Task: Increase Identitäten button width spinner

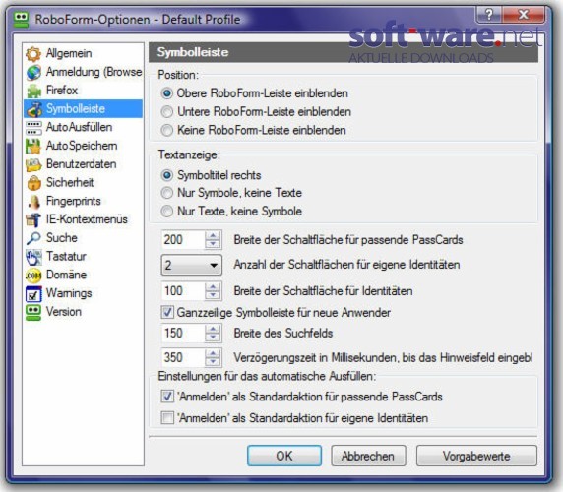Action: click(x=213, y=287)
